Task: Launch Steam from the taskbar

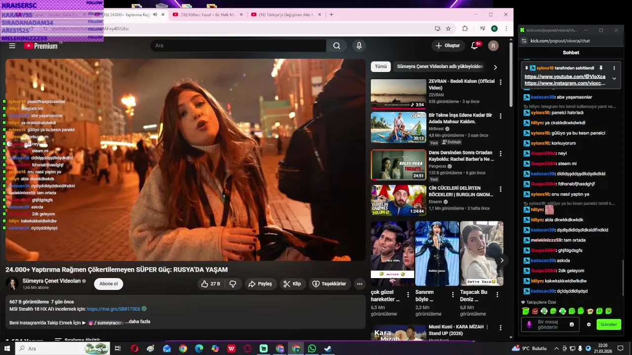Action: pos(328,349)
